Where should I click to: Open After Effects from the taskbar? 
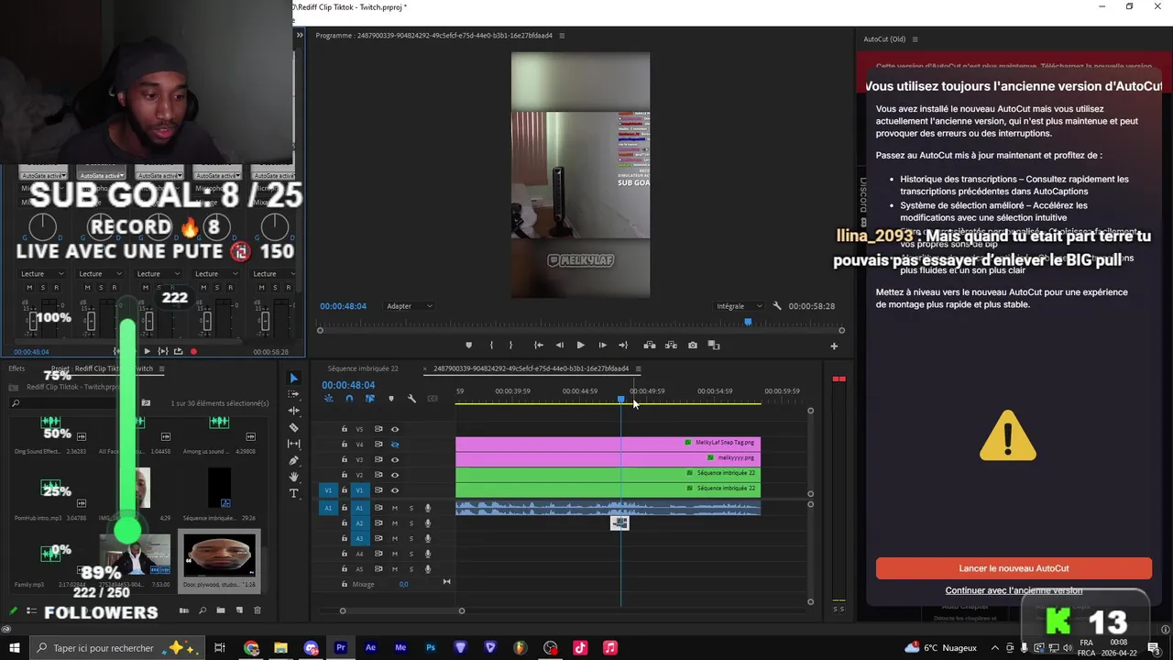click(370, 648)
